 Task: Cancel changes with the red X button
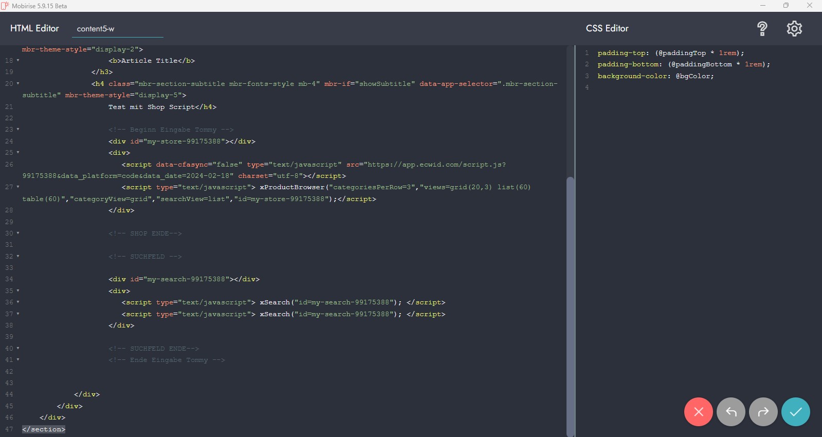pyautogui.click(x=698, y=412)
